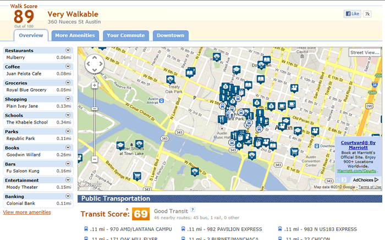Open the shopping cart marker near Barton Springs Rd
This screenshot has height=240, width=385.
(137, 176)
